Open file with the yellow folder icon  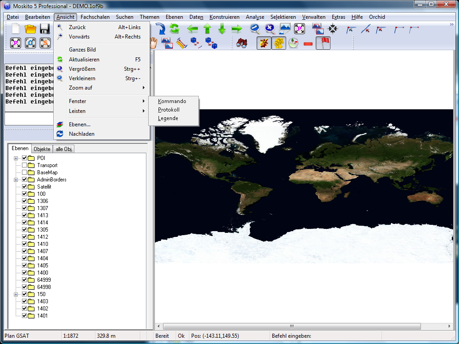(x=30, y=29)
